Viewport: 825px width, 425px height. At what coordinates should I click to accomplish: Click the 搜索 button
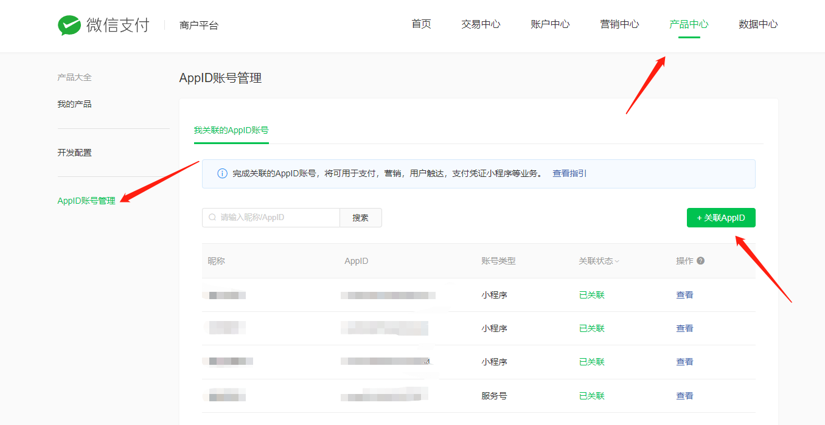pos(361,218)
